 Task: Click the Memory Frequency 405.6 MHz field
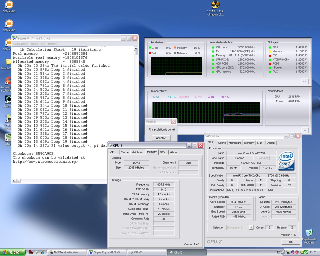point(164,184)
